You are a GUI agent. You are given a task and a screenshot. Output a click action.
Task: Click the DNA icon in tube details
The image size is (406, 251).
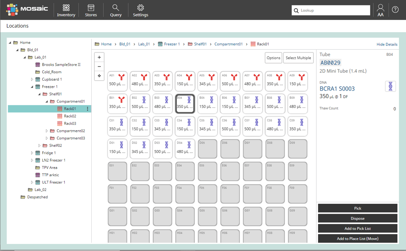point(390,86)
